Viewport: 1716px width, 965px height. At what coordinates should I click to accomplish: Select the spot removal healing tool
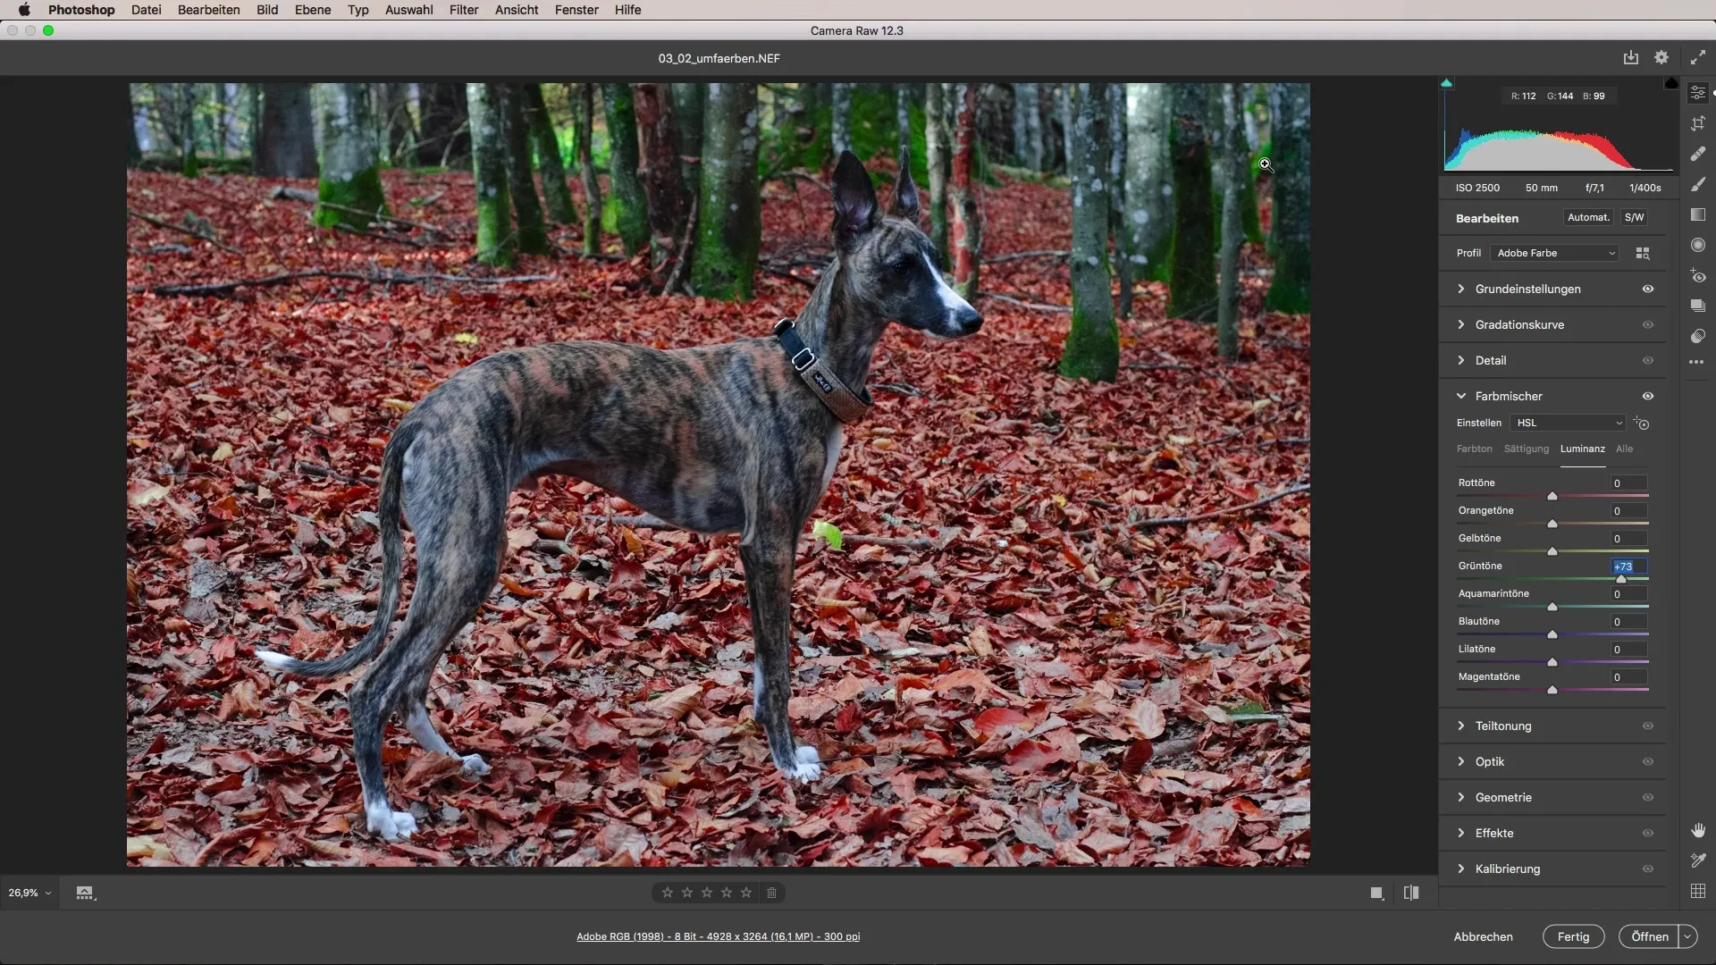[x=1698, y=154]
